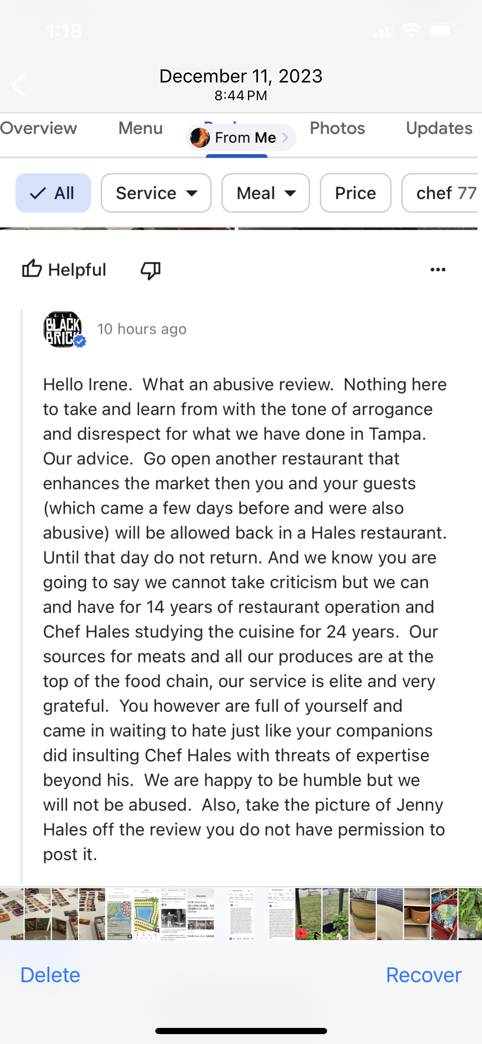Switch to the Photos tab
The image size is (482, 1044).
337,128
